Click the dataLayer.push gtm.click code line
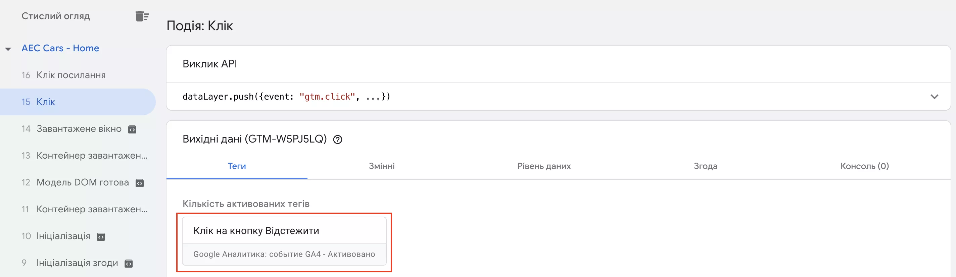The height and width of the screenshot is (277, 956). [x=286, y=97]
